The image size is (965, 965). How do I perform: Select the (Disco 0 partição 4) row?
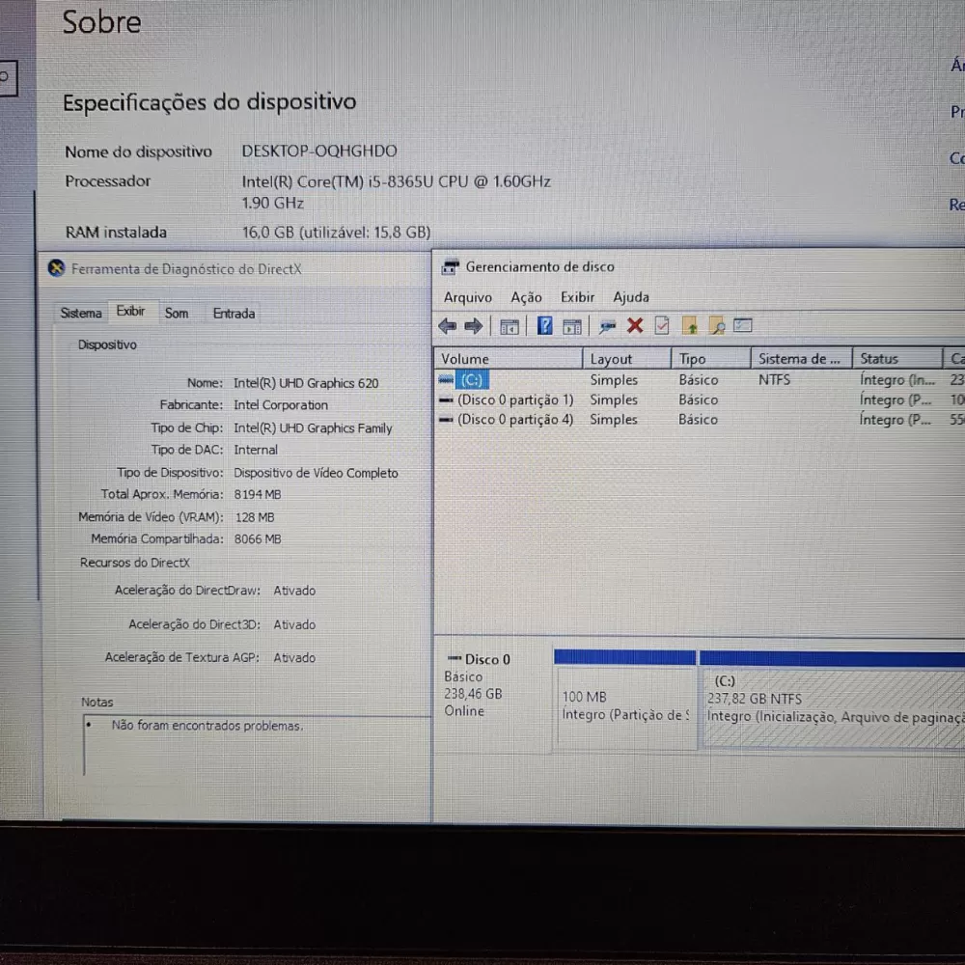[701, 419]
